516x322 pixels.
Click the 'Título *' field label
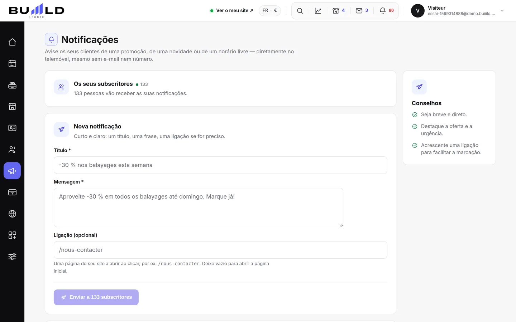(x=62, y=151)
